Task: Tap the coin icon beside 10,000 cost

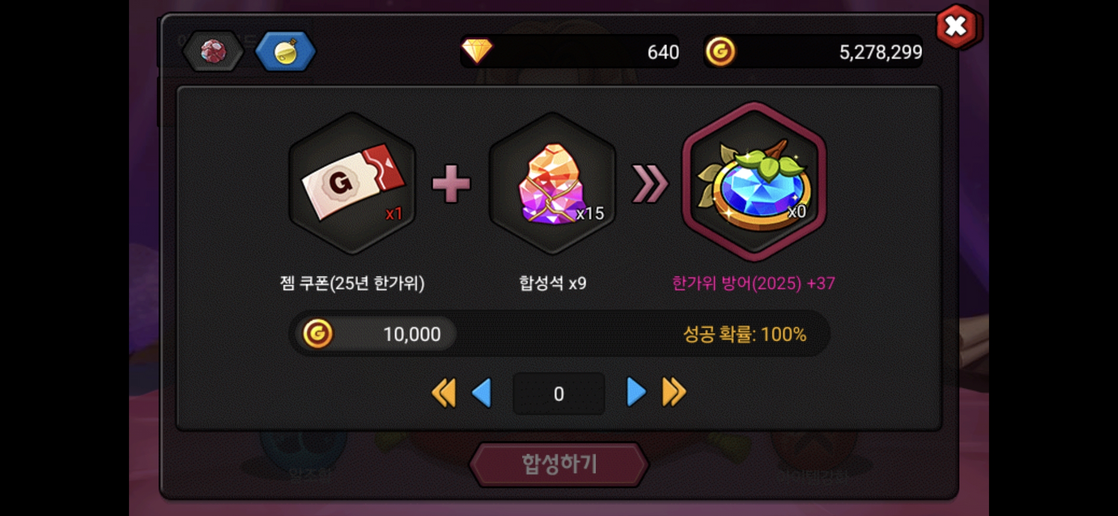Action: click(318, 333)
